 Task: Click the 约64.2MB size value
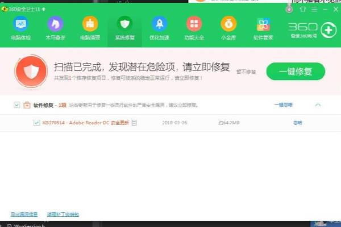(x=229, y=123)
